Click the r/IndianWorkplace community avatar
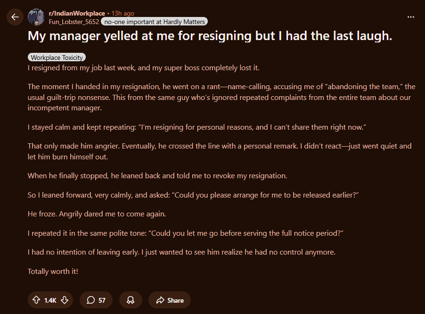The height and width of the screenshot is (314, 425). 36,17
